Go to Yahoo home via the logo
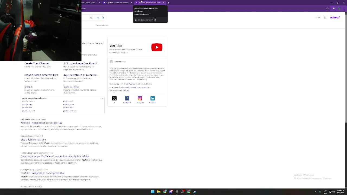 click(335, 18)
